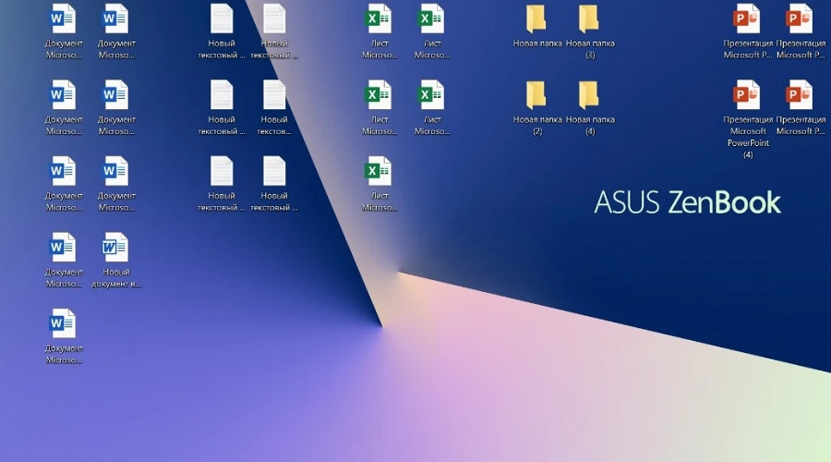This screenshot has width=831, height=462.
Task: Select folder icon above Новая папка (4)
Action: (x=589, y=19)
